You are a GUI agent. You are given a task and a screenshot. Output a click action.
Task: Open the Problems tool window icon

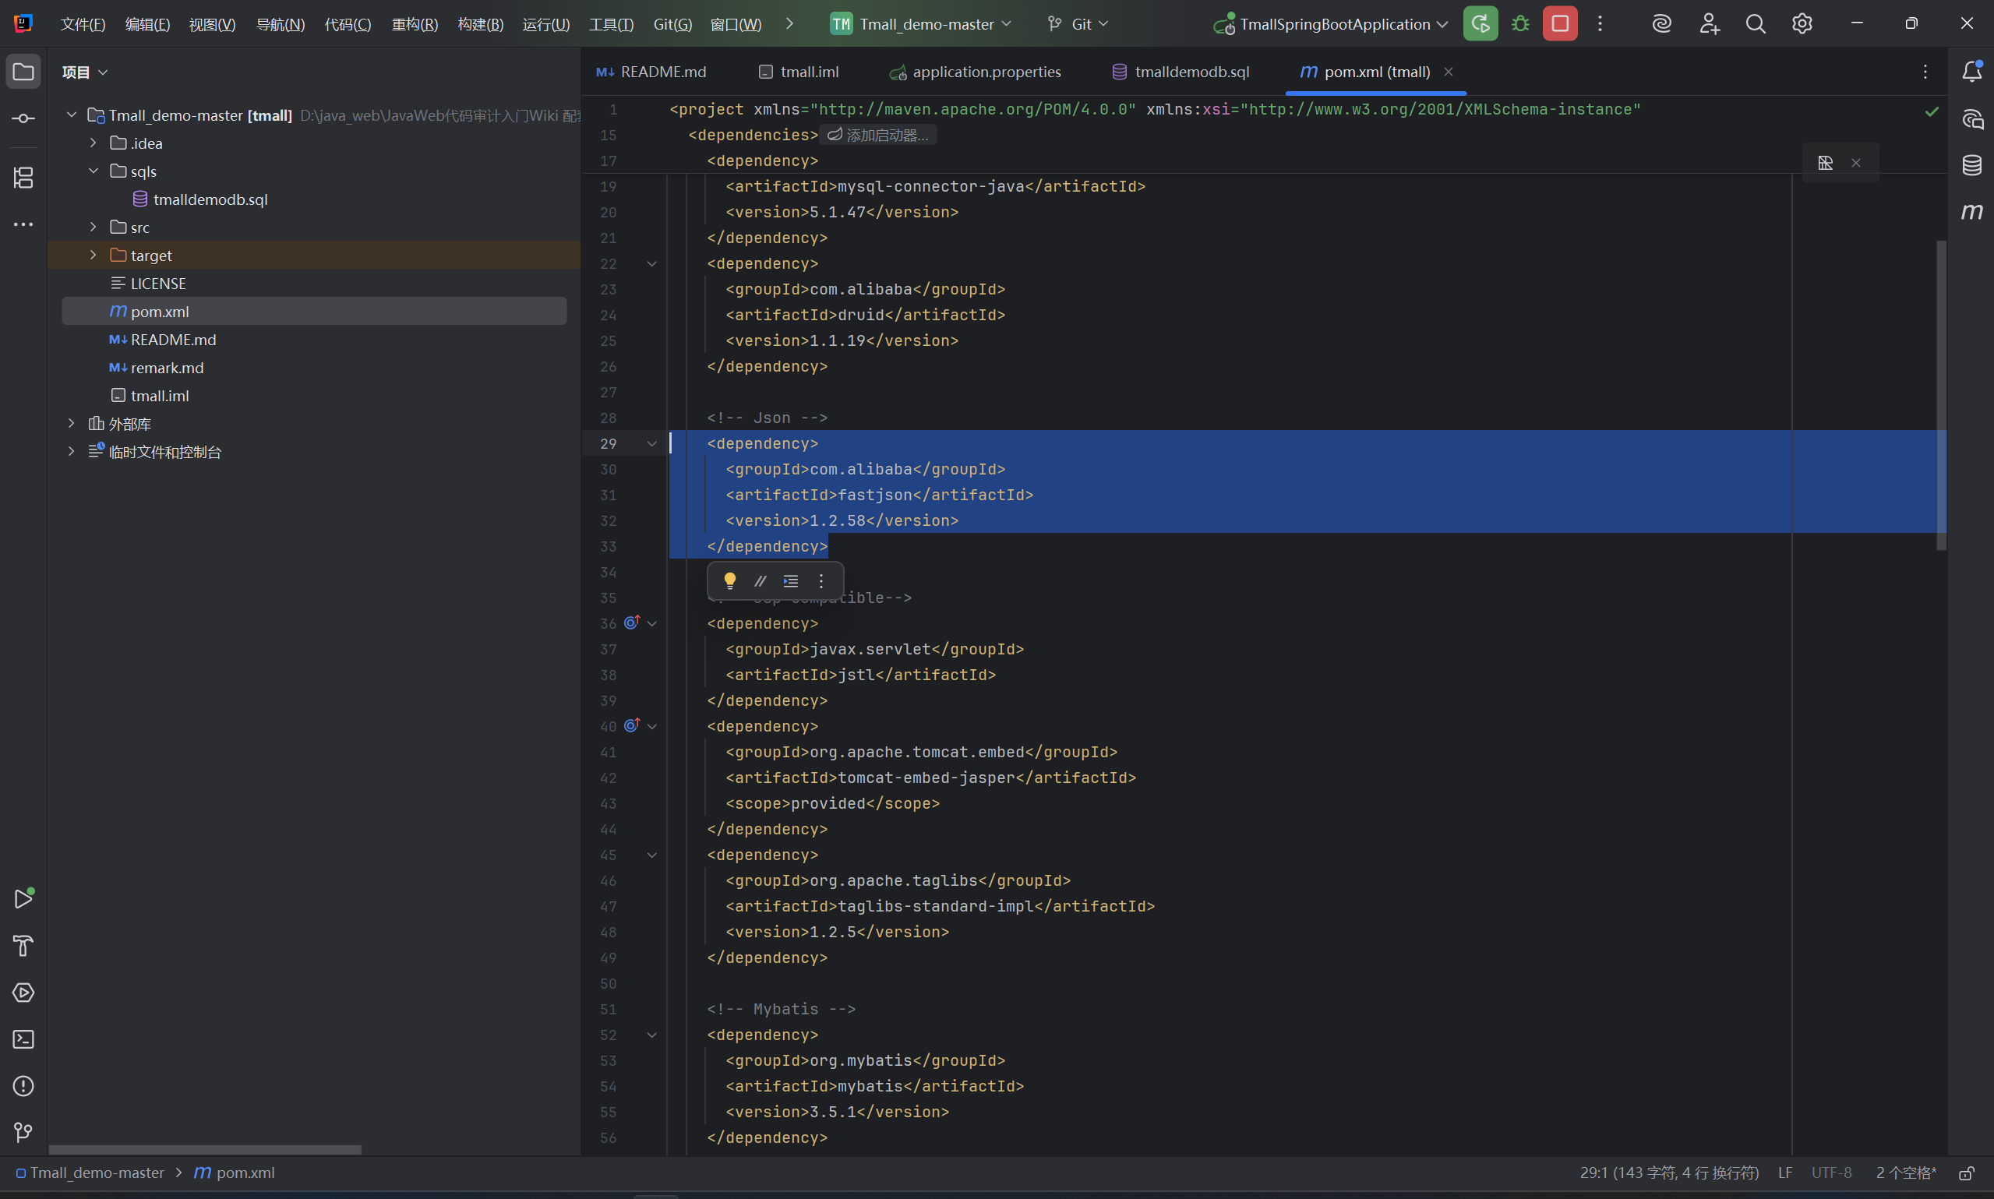(x=23, y=1086)
